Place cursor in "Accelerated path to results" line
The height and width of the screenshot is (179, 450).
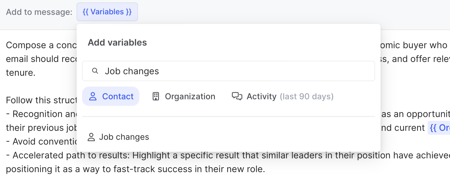point(193,155)
